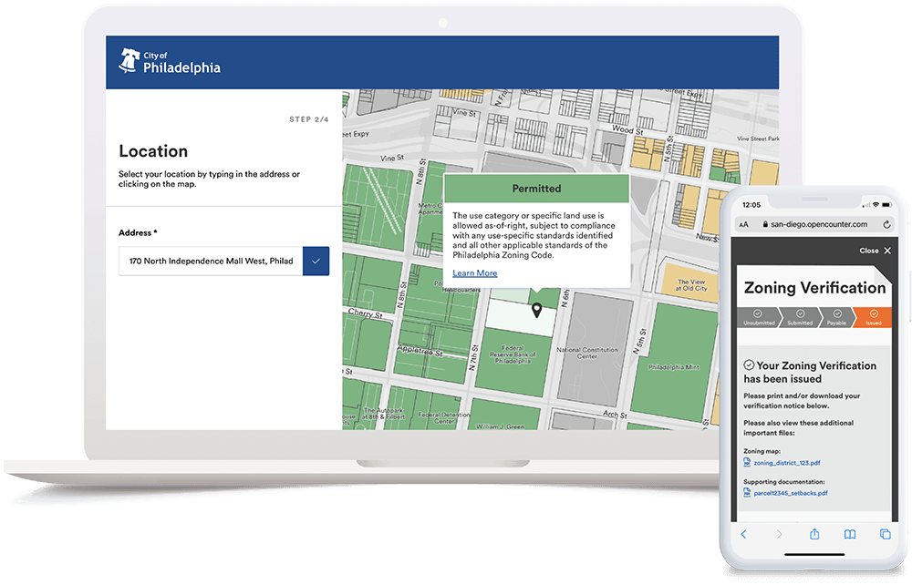Tap the phone browser share icon
This screenshot has width=912, height=585.
[x=814, y=534]
